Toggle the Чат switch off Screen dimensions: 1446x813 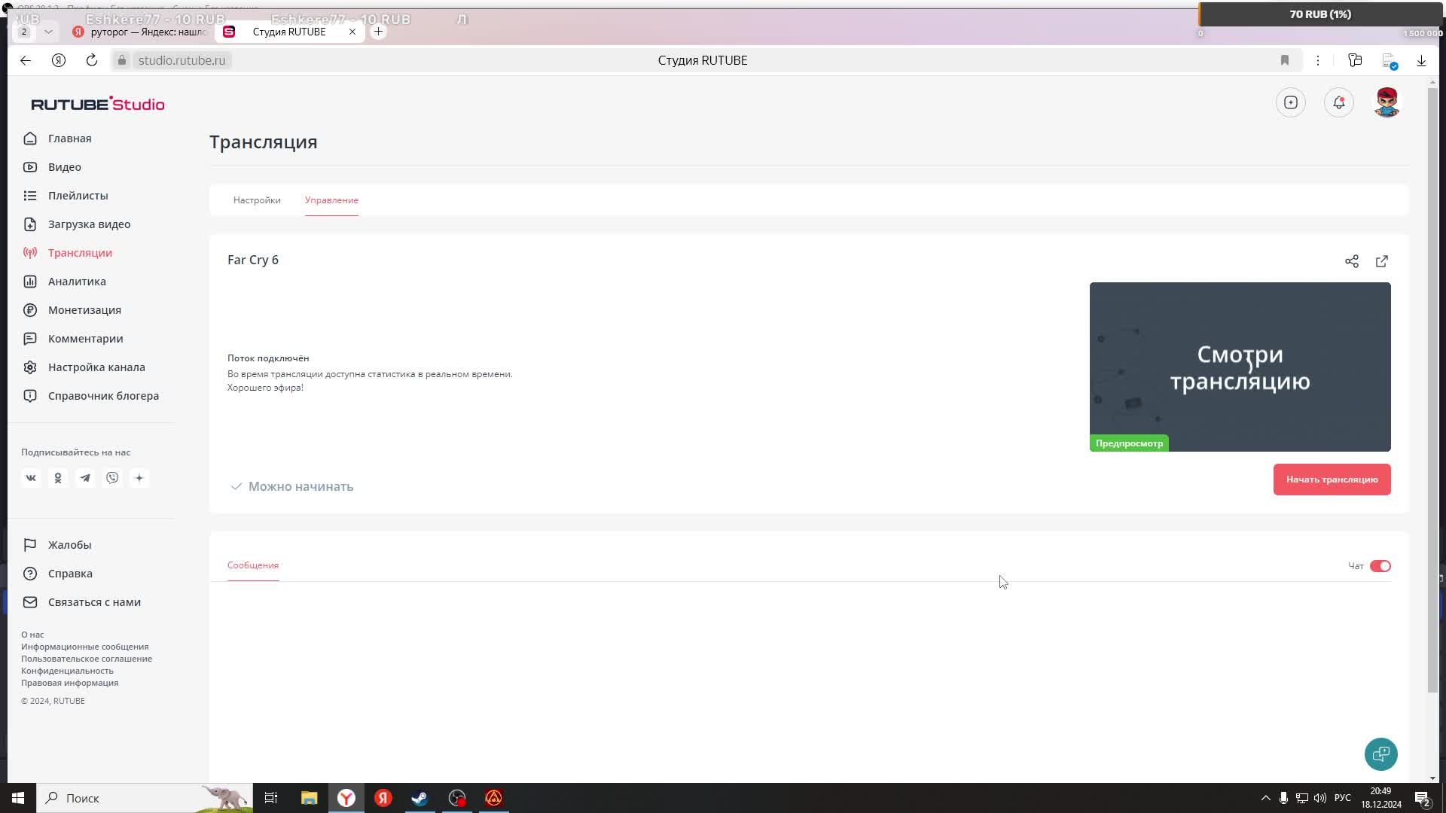click(x=1380, y=566)
